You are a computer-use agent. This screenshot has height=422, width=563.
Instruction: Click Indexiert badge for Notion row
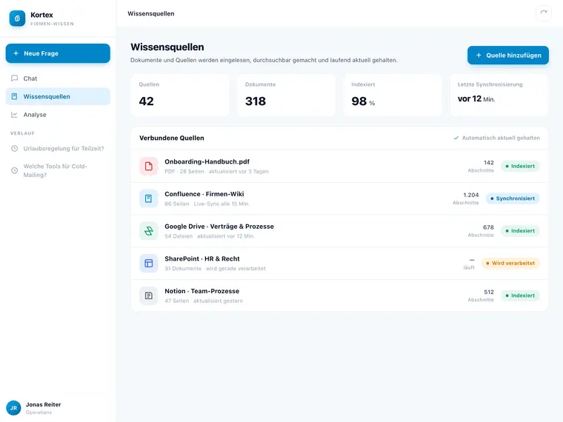pyautogui.click(x=520, y=295)
